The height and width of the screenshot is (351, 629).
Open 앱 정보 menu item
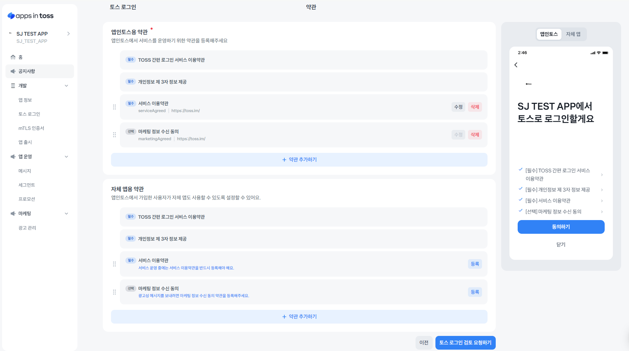click(25, 100)
